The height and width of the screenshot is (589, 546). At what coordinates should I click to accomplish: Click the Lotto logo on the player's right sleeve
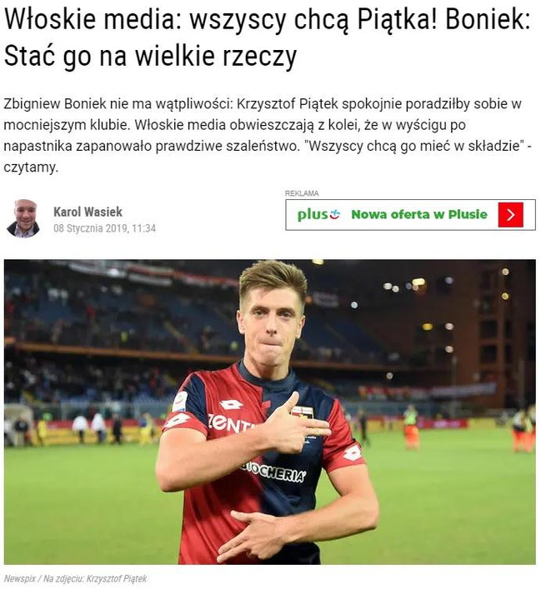pyautogui.click(x=176, y=421)
